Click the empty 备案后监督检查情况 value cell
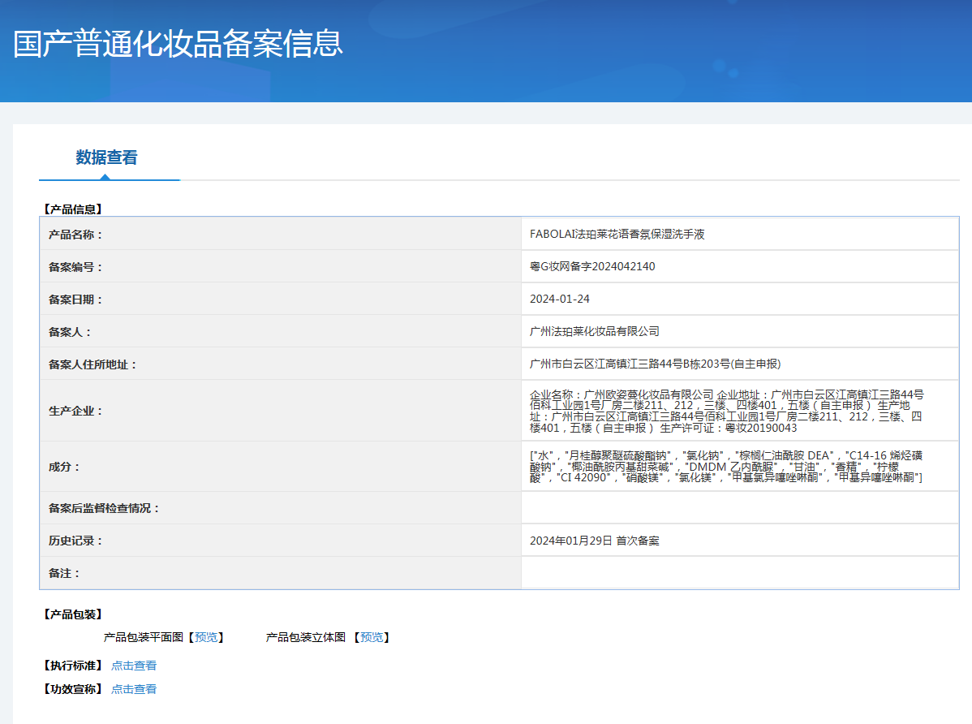 [x=738, y=508]
